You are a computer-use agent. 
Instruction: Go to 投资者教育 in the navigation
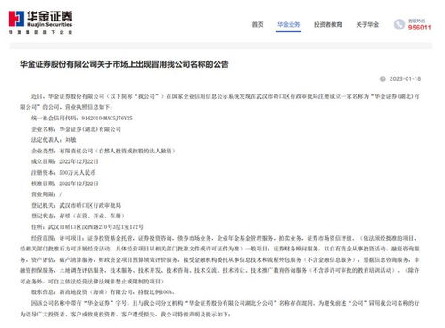(x=328, y=24)
